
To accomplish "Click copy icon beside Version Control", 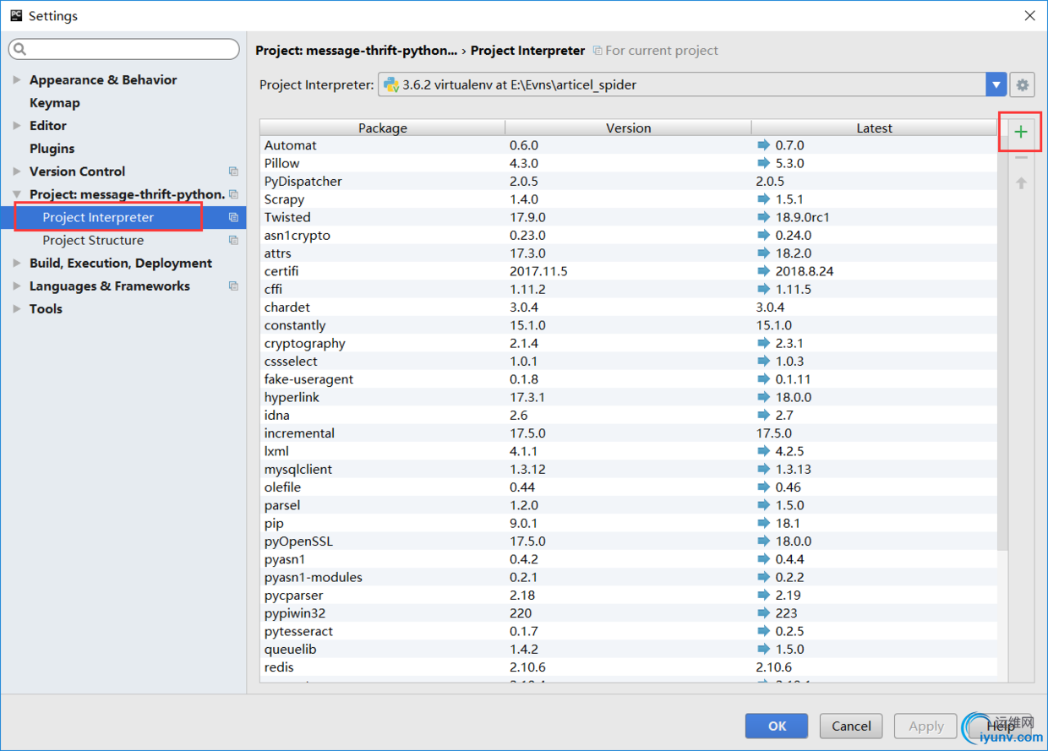I will point(233,171).
